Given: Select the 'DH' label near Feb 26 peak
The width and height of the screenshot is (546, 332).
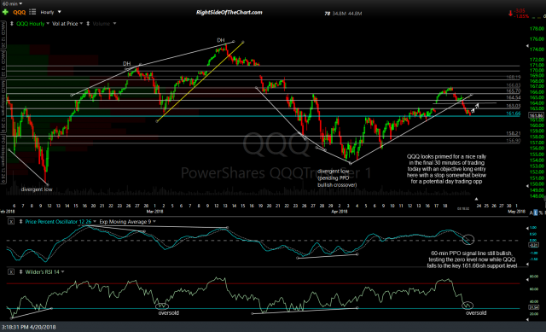Looking at the screenshot, I should click(127, 64).
